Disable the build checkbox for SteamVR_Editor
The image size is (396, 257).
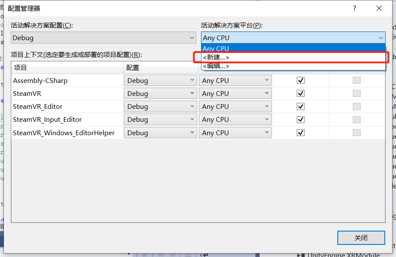[x=301, y=106]
